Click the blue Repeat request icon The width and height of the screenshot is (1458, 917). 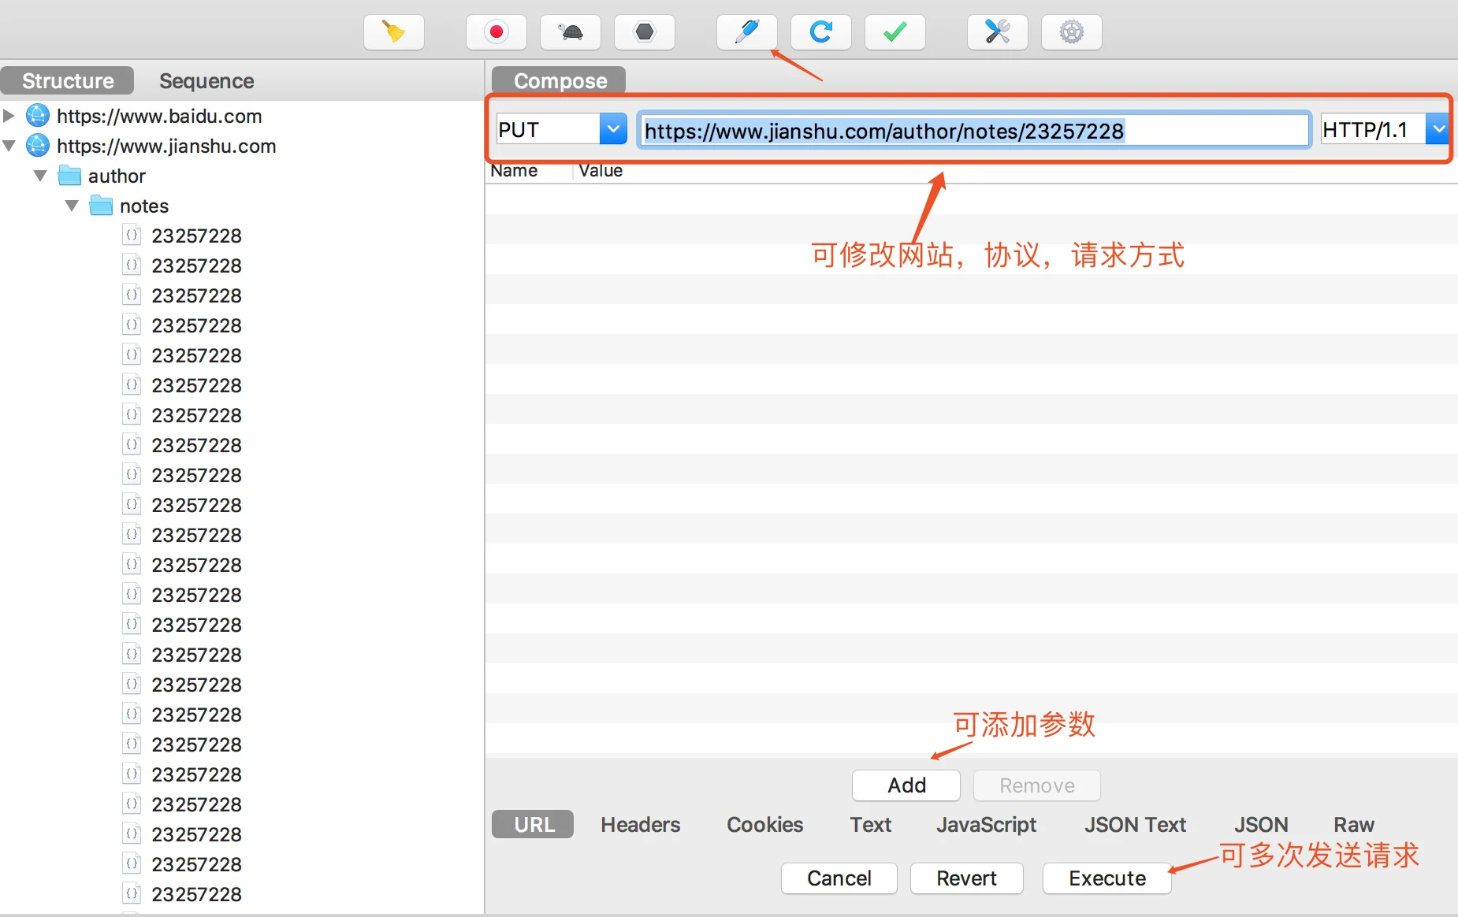pyautogui.click(x=821, y=32)
